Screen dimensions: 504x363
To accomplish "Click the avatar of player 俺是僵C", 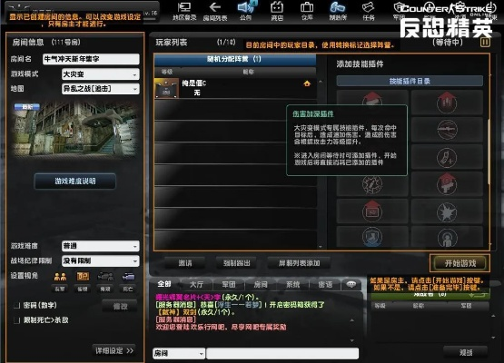I will coord(166,88).
